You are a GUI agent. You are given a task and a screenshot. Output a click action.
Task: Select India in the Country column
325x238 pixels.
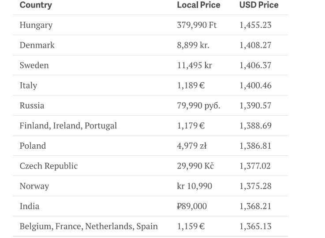30,206
